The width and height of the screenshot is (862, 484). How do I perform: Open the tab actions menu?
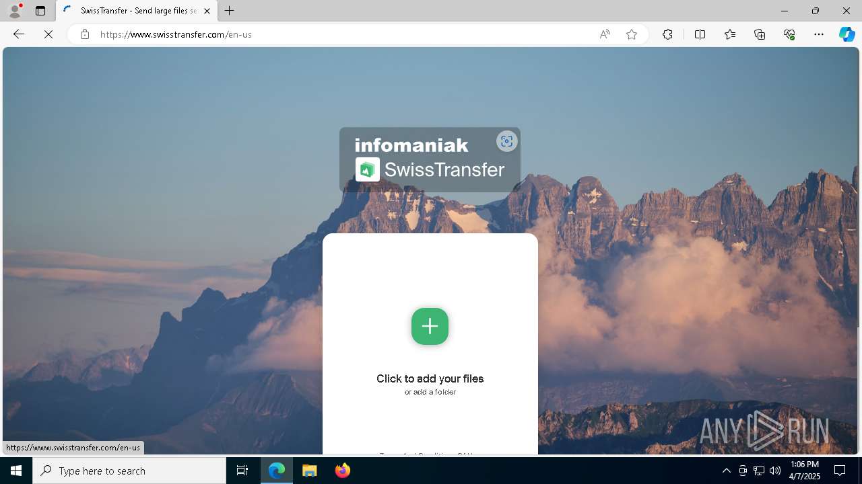tap(40, 11)
